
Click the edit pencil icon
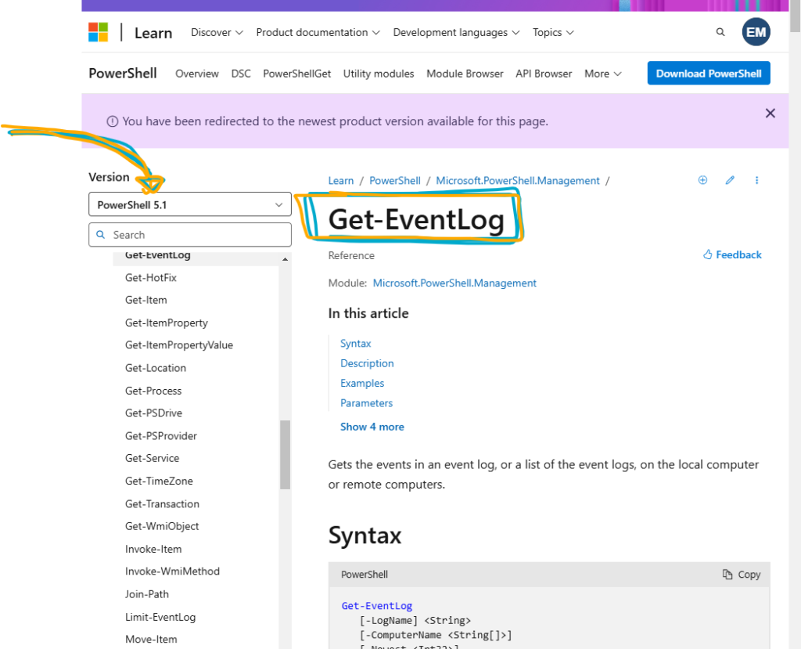[730, 180]
